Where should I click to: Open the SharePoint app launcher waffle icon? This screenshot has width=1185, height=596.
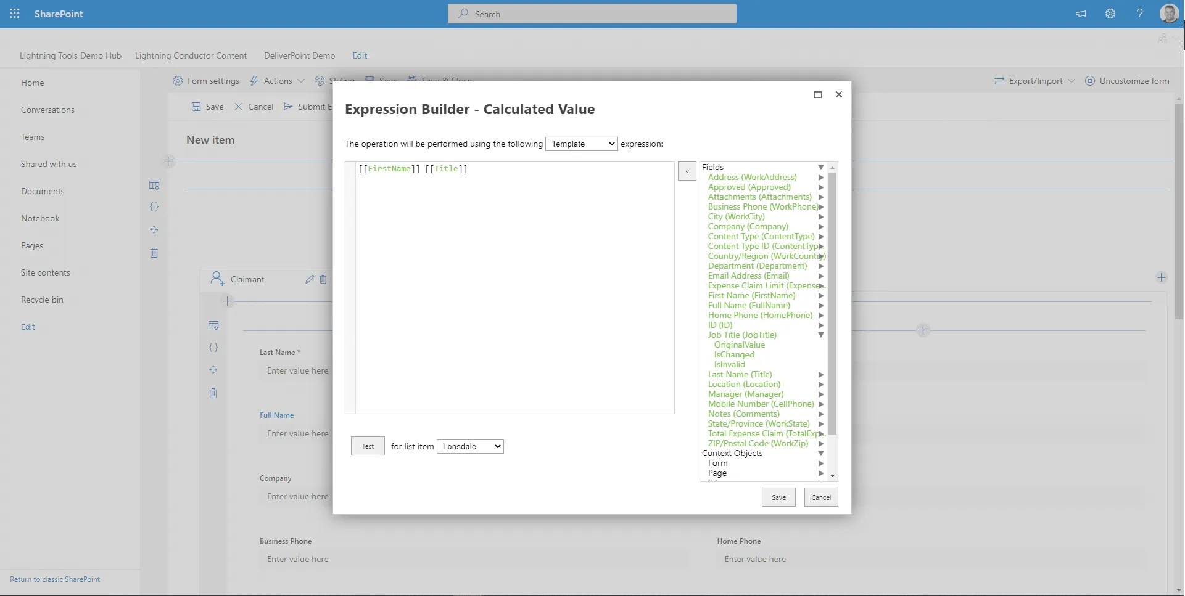(15, 14)
